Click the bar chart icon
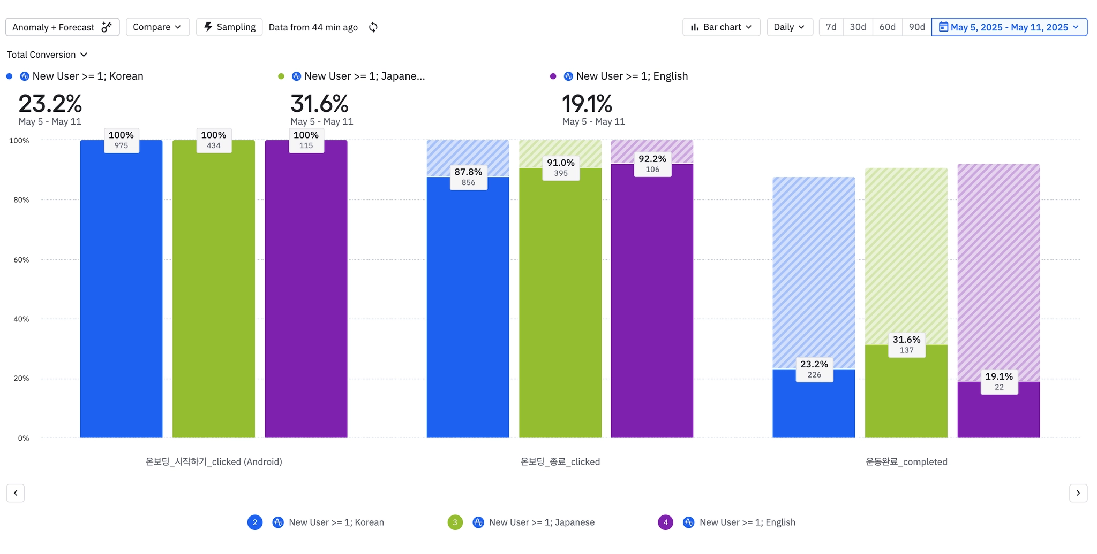This screenshot has width=1097, height=554. pyautogui.click(x=695, y=27)
